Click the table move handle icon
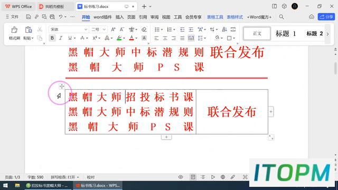This screenshot has height=190, width=338. pos(62,87)
